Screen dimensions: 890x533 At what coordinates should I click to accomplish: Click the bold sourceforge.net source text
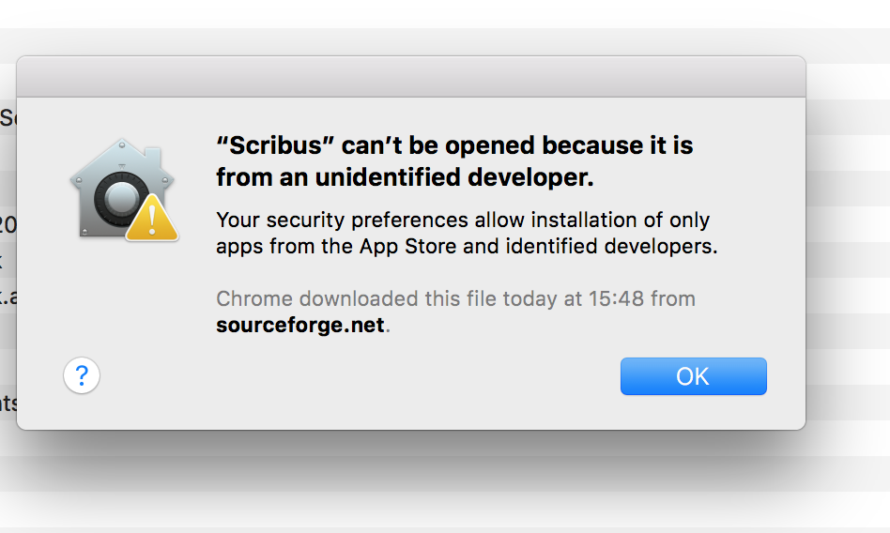[300, 326]
